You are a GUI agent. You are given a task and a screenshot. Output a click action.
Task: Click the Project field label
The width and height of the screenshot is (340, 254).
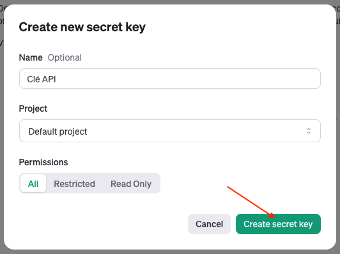click(x=33, y=108)
